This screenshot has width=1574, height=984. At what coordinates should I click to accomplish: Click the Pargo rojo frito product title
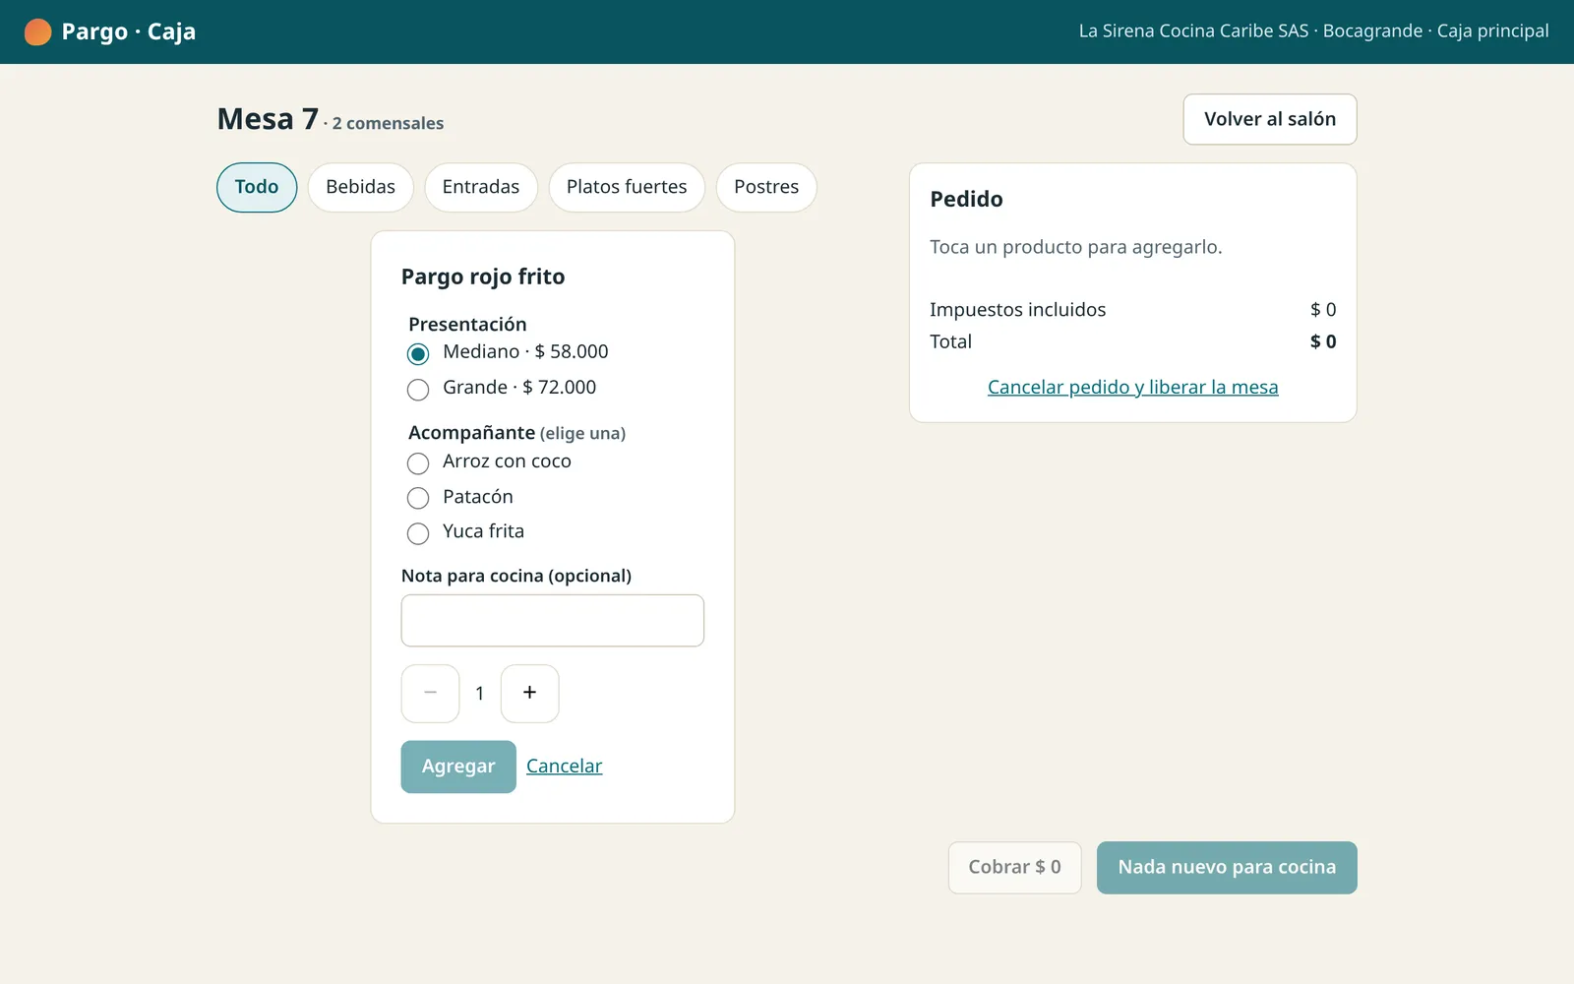tap(483, 277)
